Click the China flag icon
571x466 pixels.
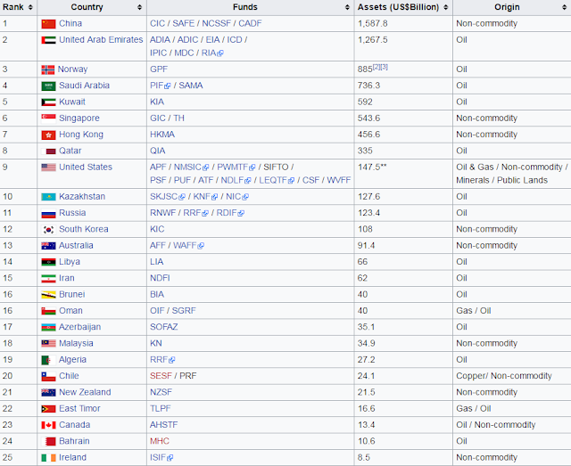point(48,24)
